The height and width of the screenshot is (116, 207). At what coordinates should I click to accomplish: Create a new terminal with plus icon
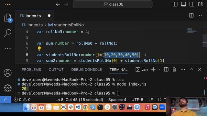153,70
